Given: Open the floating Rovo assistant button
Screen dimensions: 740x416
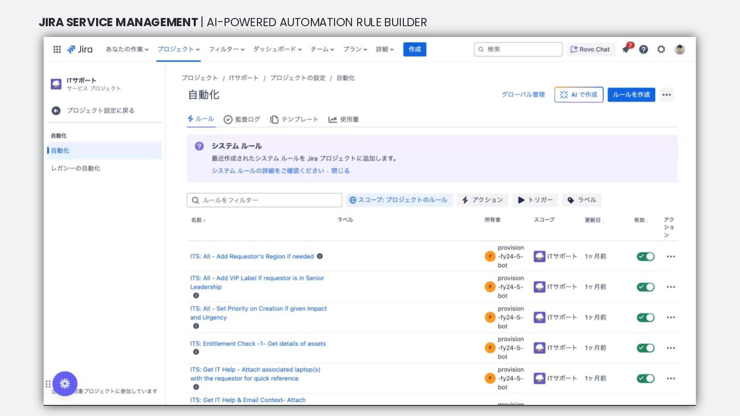Looking at the screenshot, I should tap(65, 384).
